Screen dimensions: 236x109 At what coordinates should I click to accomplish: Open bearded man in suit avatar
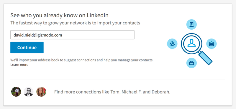pos(29,92)
